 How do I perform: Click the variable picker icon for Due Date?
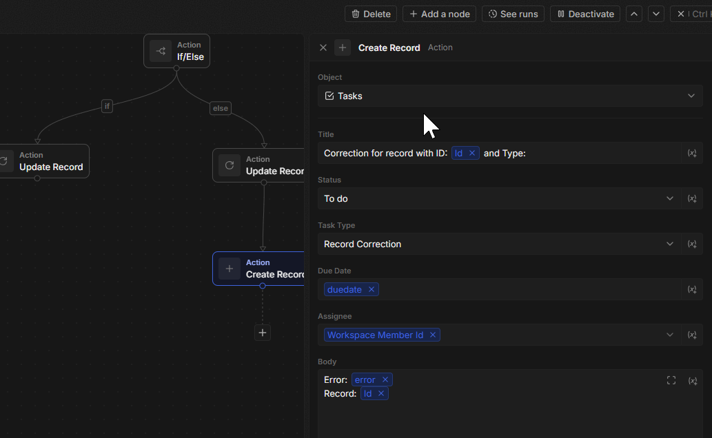692,289
